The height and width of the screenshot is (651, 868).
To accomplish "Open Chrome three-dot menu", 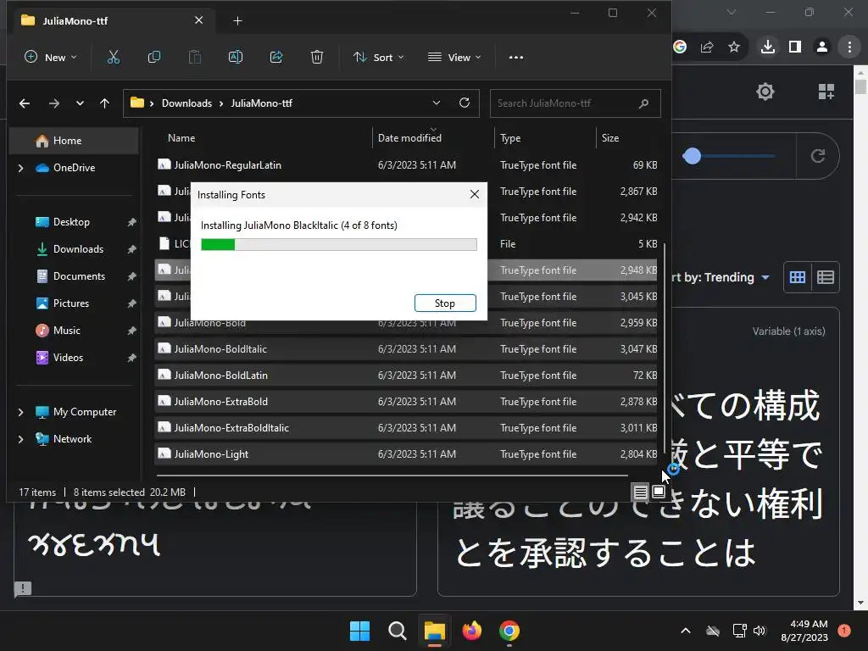I will pyautogui.click(x=849, y=47).
